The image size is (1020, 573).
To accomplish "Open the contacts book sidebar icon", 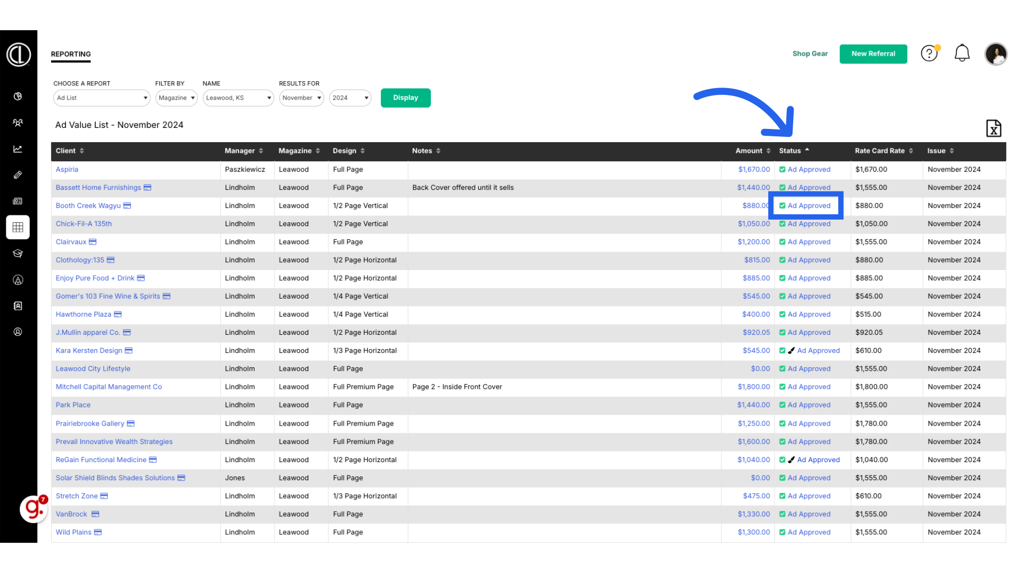I will 18,306.
